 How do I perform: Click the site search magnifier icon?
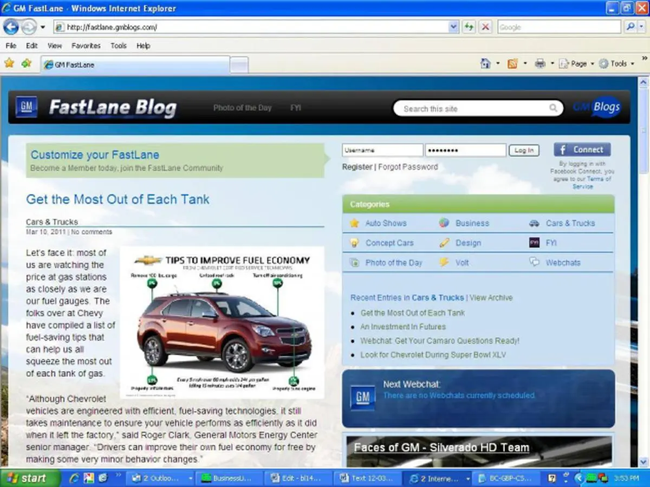point(553,108)
